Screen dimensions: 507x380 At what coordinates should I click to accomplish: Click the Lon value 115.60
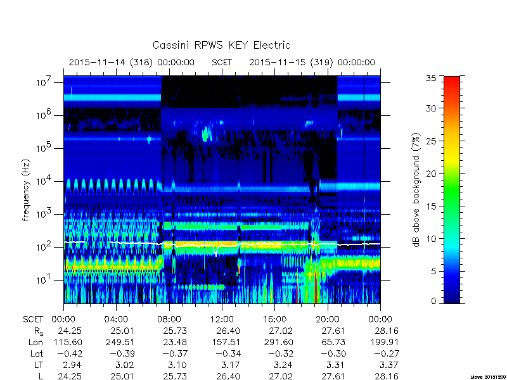pos(67,342)
